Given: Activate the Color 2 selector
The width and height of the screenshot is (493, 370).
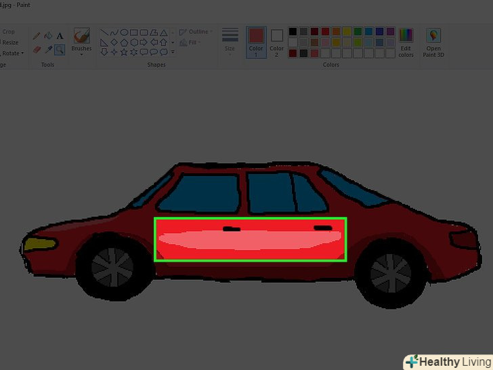Looking at the screenshot, I should [277, 40].
